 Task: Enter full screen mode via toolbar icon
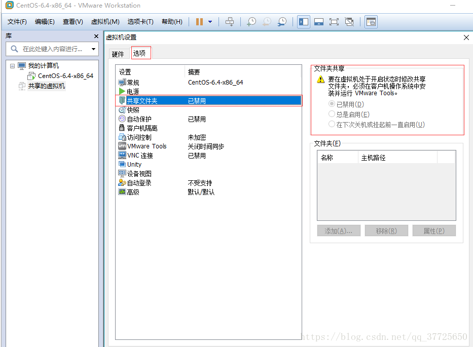coord(334,22)
